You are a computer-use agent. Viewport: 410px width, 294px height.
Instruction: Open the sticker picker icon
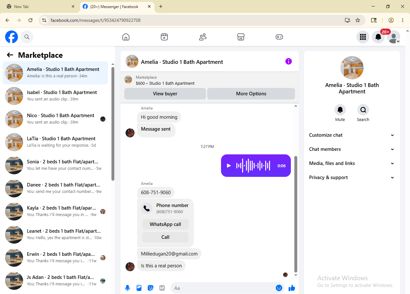click(151, 288)
